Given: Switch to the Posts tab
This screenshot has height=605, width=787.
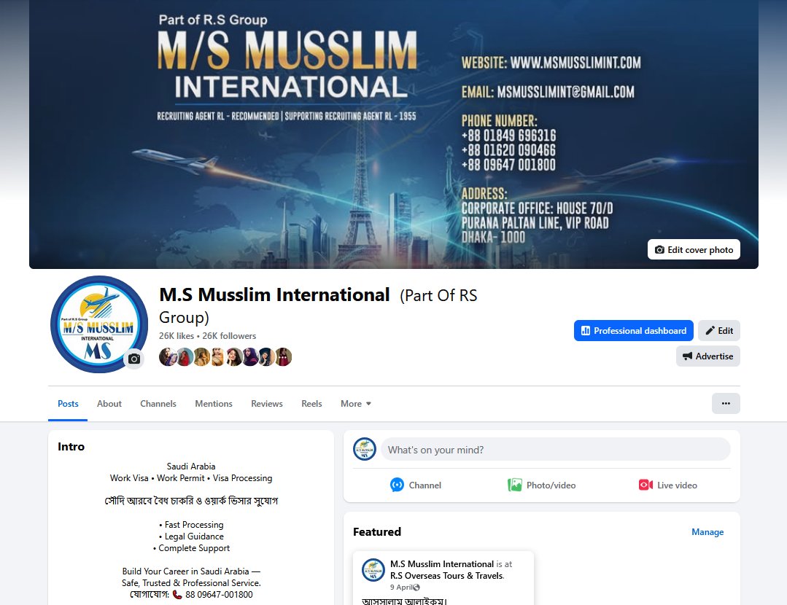Looking at the screenshot, I should (68, 404).
